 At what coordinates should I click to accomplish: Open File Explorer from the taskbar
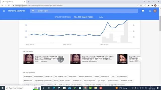96,88
